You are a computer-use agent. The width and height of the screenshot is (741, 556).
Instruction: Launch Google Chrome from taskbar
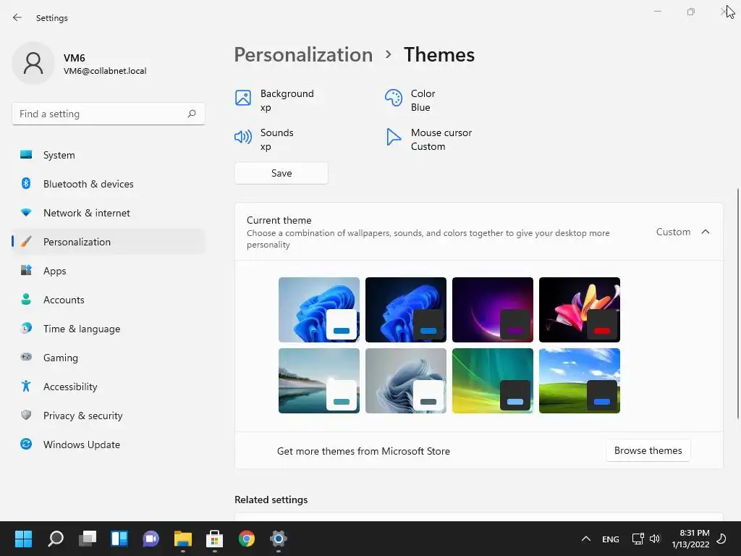(247, 539)
